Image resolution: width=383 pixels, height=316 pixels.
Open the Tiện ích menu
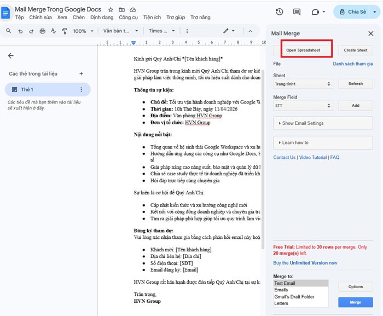(x=152, y=18)
